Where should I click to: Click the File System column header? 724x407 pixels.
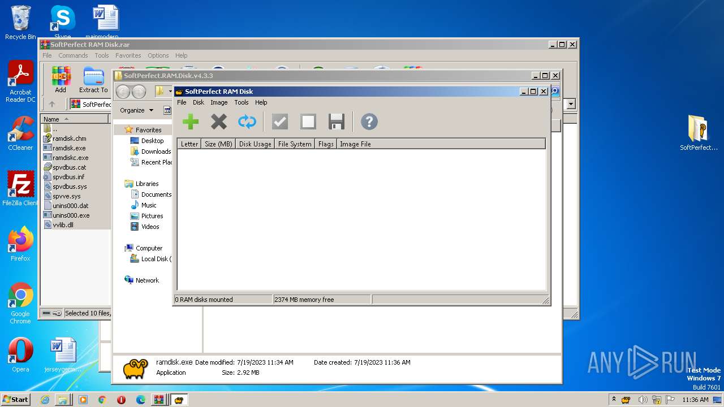(295, 144)
